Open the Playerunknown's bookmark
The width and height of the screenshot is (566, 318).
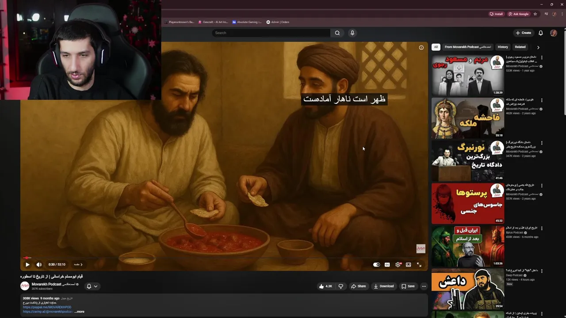(x=179, y=22)
